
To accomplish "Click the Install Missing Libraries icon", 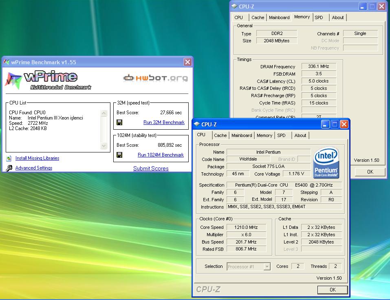I will [x=9, y=158].
